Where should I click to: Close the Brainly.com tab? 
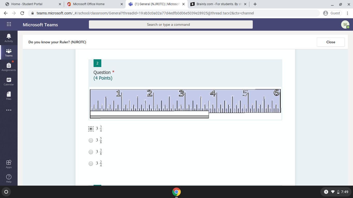[245, 4]
